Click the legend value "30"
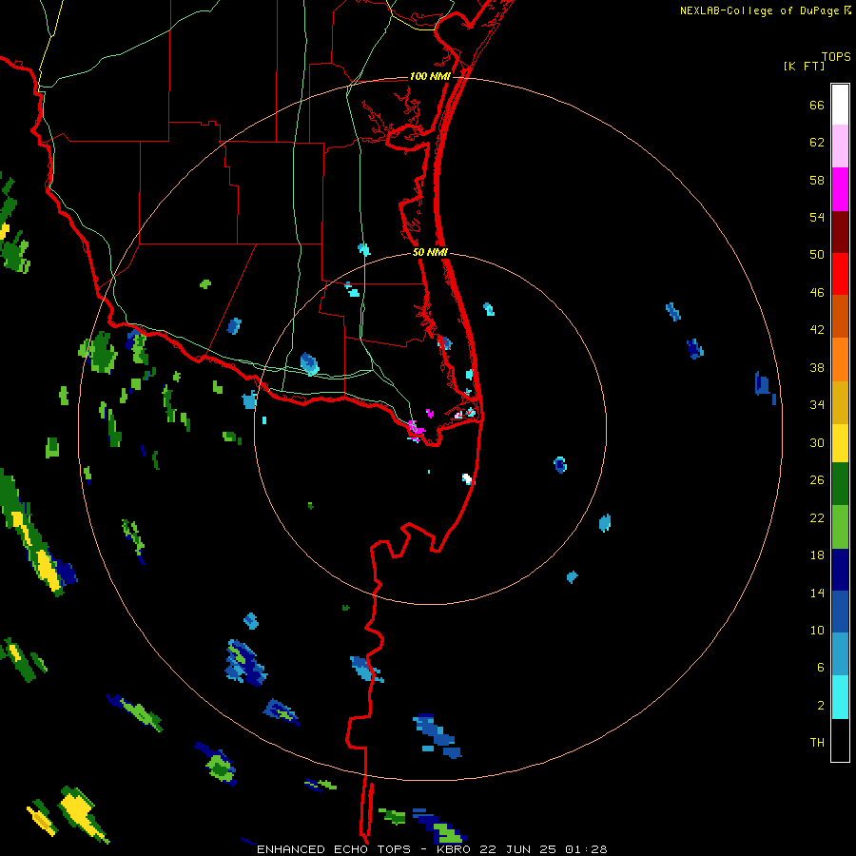The image size is (856, 856). [x=817, y=442]
